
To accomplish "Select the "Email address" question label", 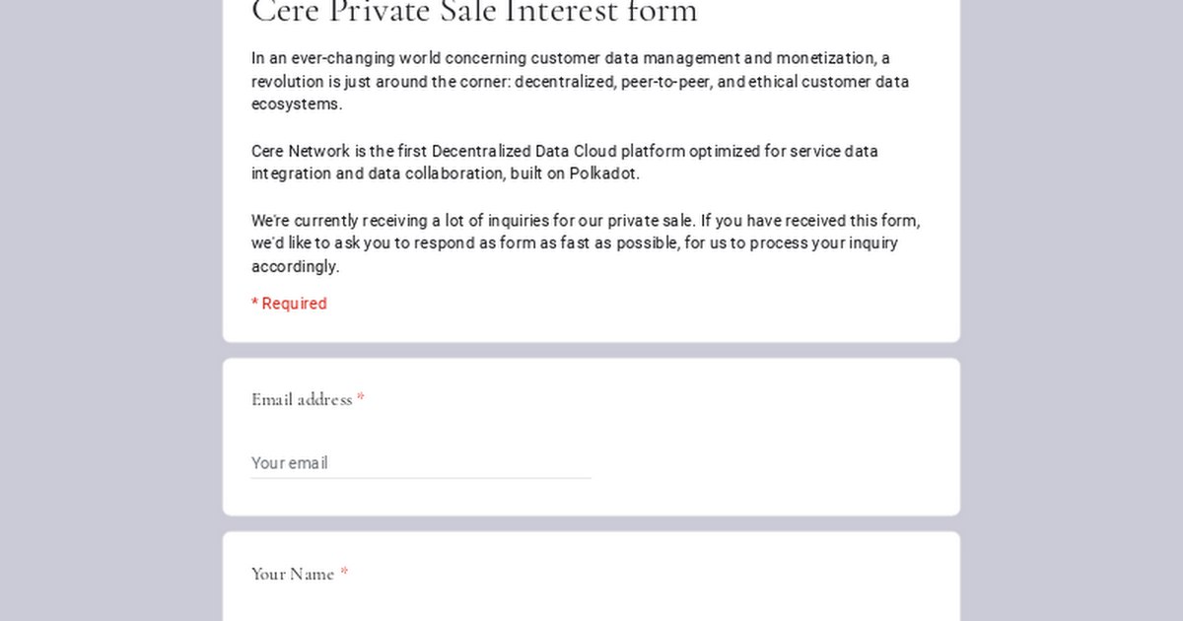I will tap(302, 399).
